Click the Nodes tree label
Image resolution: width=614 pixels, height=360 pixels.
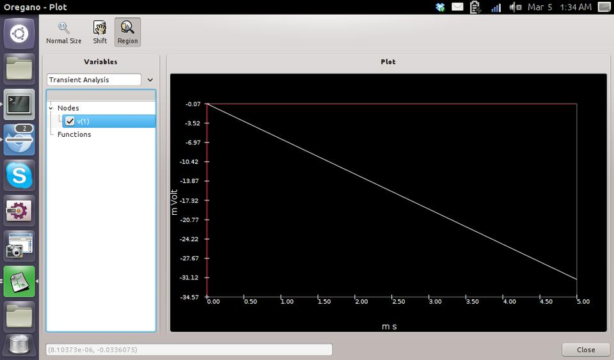pos(68,108)
